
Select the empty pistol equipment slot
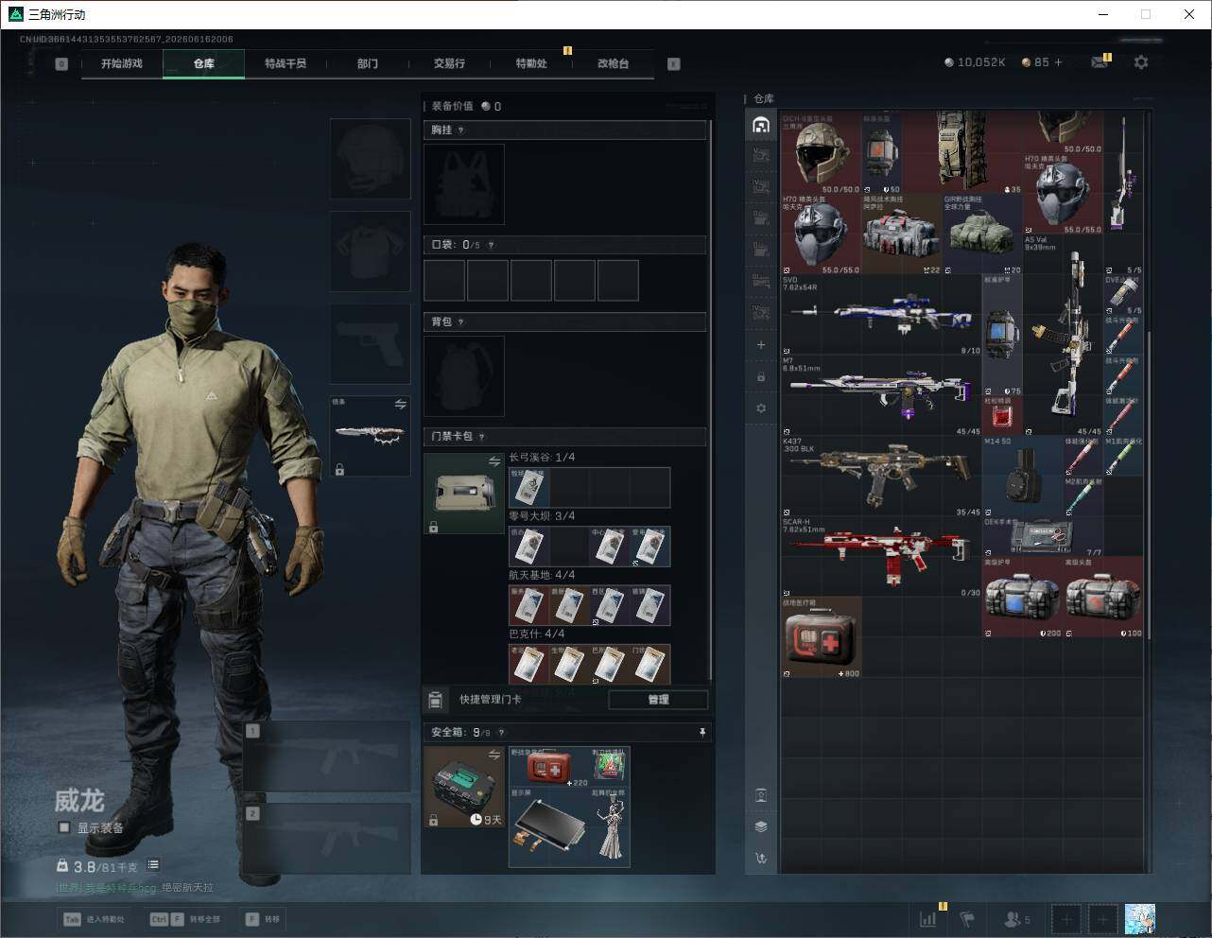pyautogui.click(x=370, y=344)
